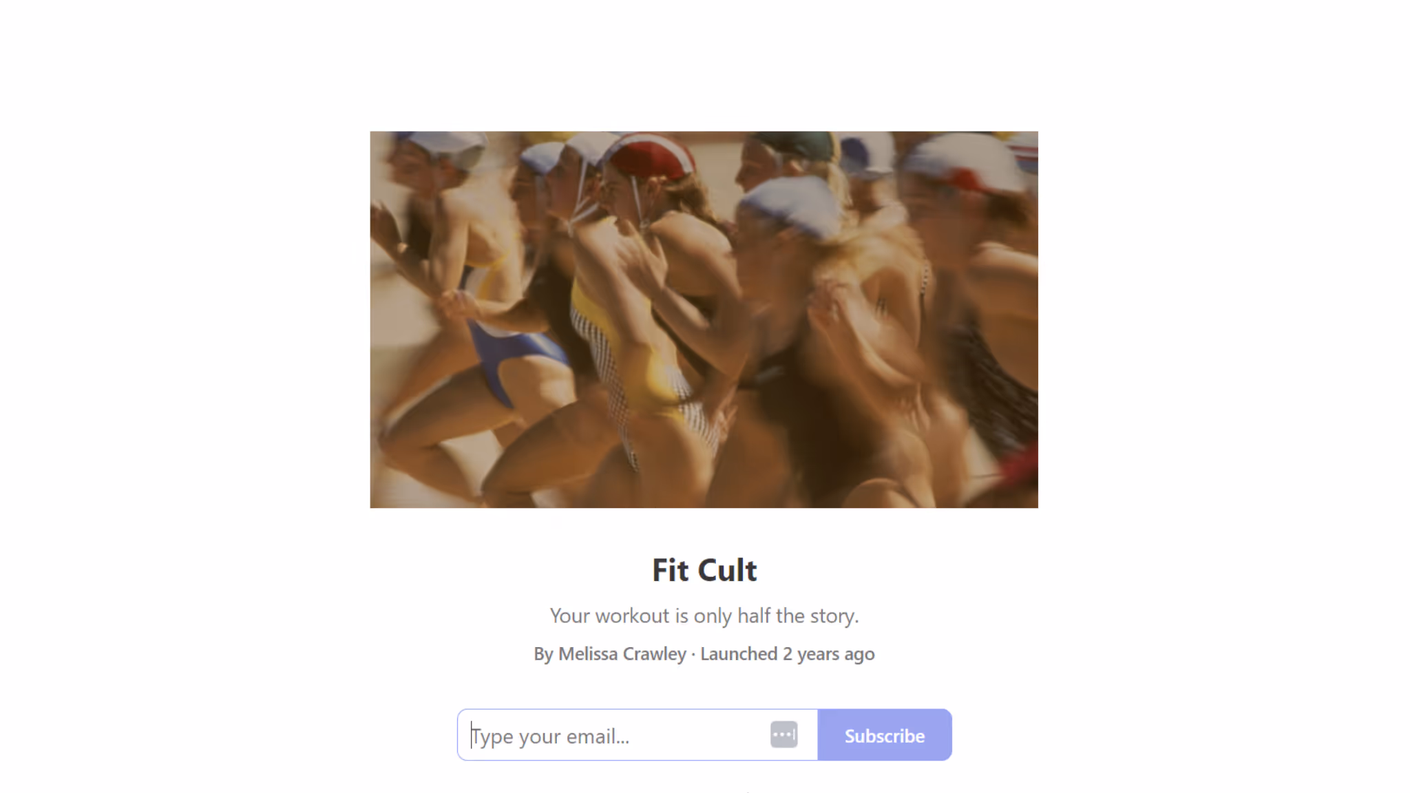Viewport: 1410px width, 793px height.
Task: Click the word 'By' before the author name
Action: [543, 654]
